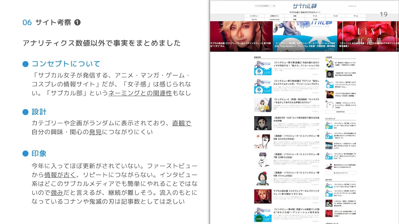Open 鬼滅の刃 "大正" article headline

[x=297, y=119]
